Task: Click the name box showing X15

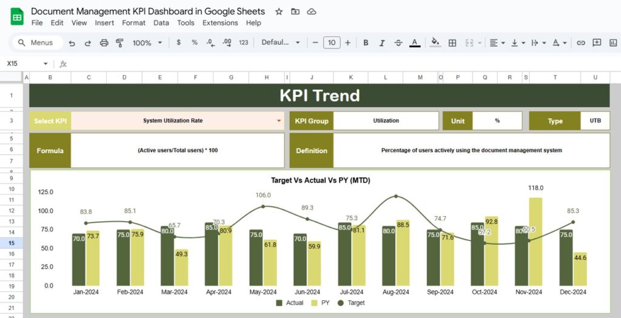Action: pyautogui.click(x=24, y=64)
